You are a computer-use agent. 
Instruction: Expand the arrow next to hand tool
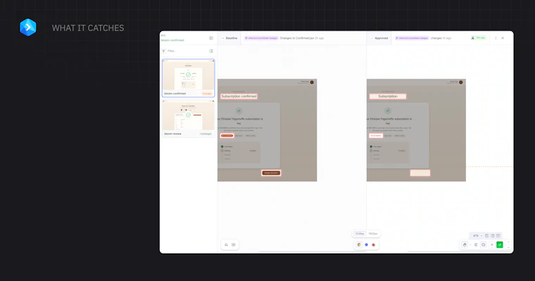coord(470,245)
